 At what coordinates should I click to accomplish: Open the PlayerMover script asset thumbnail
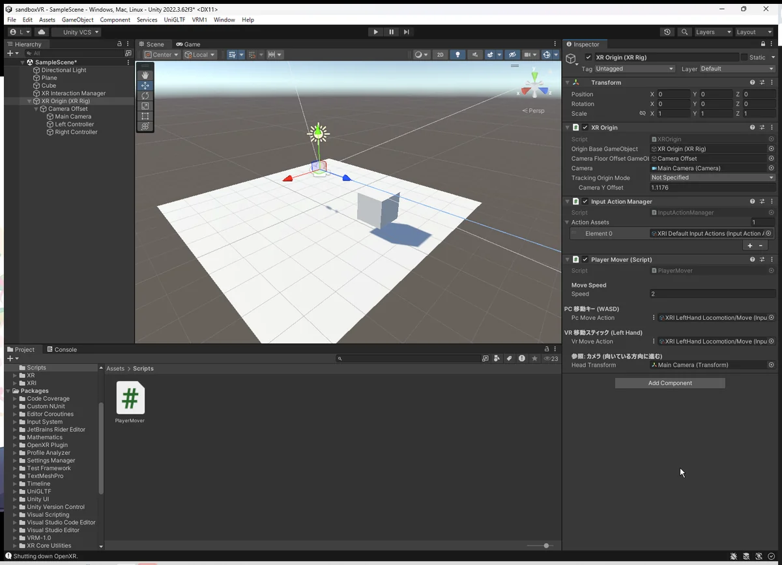coord(130,398)
